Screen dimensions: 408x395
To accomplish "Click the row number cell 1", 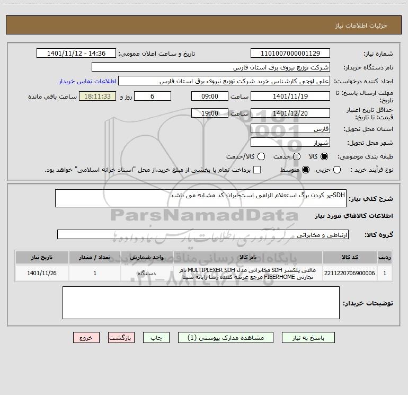I will (385, 273).
